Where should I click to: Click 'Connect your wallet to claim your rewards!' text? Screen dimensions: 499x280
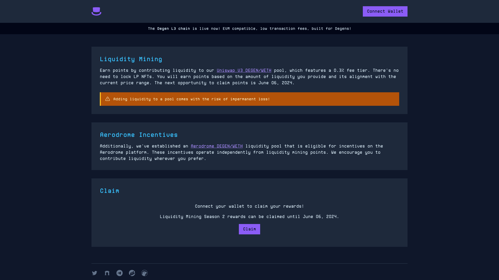(x=249, y=206)
